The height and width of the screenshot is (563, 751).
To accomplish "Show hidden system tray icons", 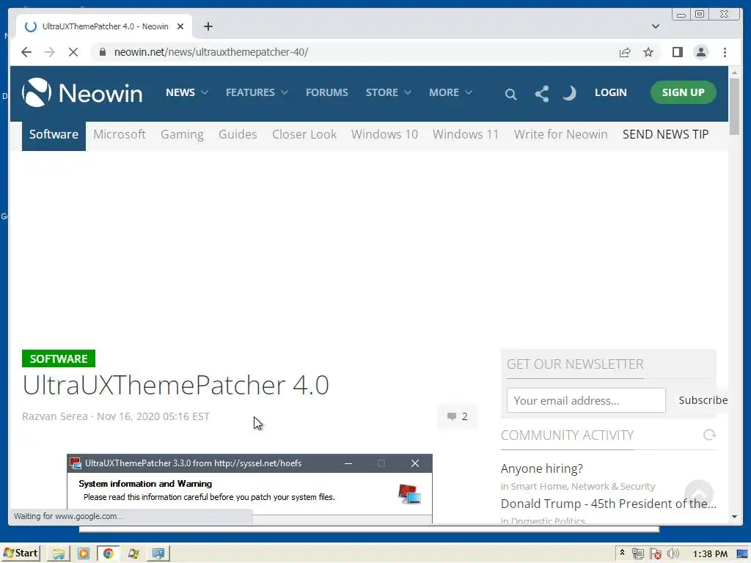I will (622, 553).
